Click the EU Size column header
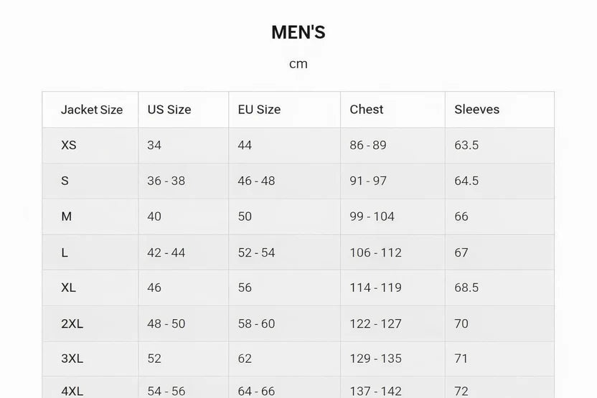The height and width of the screenshot is (398, 597). [x=259, y=110]
